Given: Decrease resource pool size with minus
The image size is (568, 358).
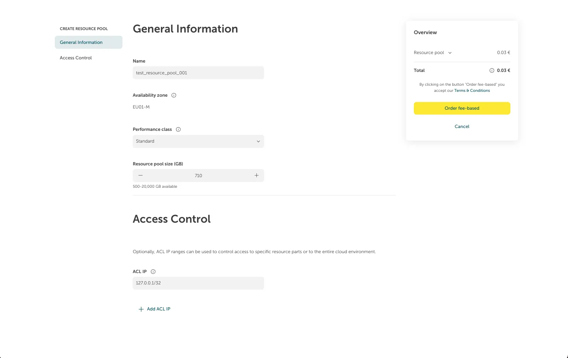Looking at the screenshot, I should tap(140, 176).
